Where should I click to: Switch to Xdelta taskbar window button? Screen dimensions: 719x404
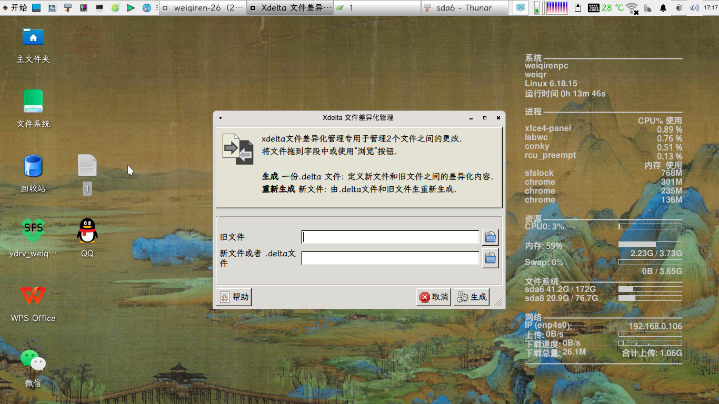click(290, 8)
